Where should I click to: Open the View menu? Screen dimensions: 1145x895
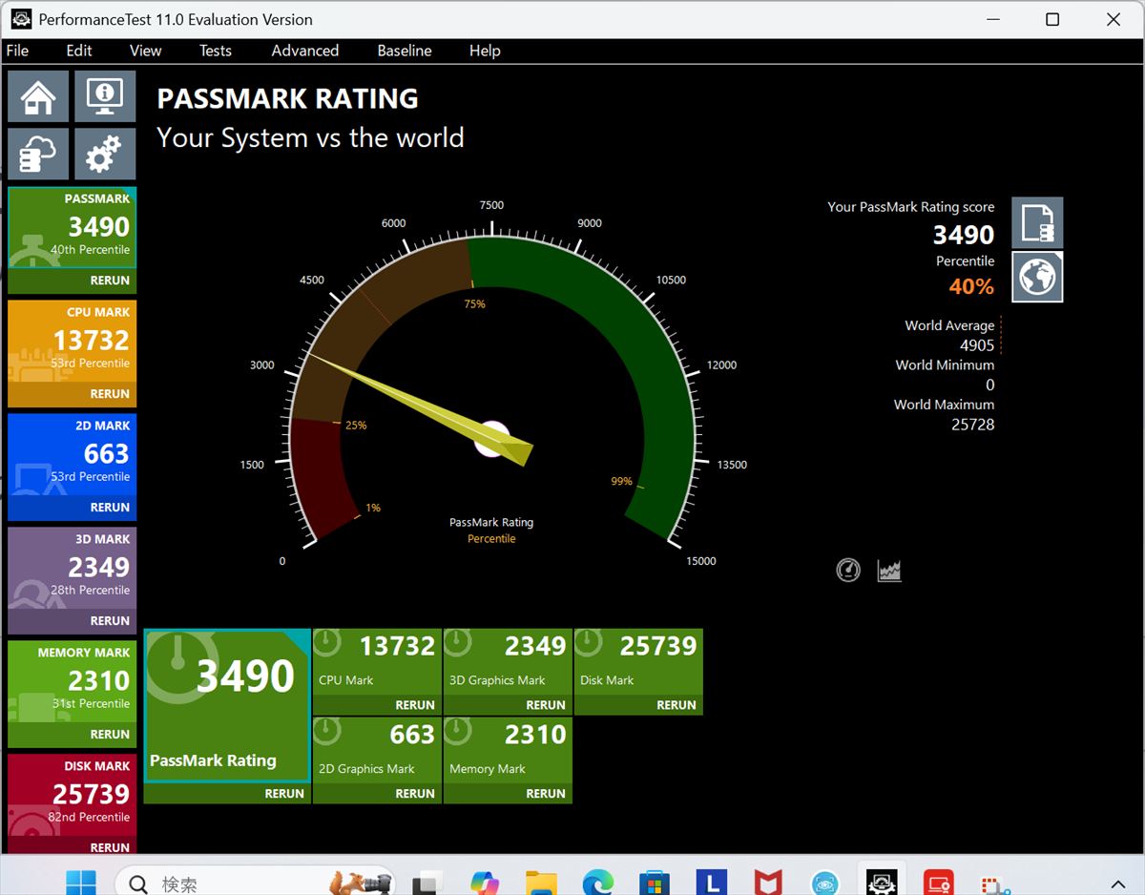[146, 51]
